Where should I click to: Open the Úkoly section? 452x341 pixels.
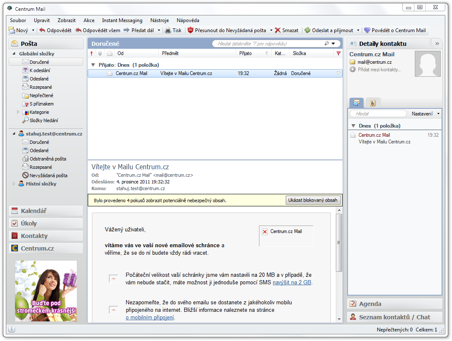[x=46, y=223]
